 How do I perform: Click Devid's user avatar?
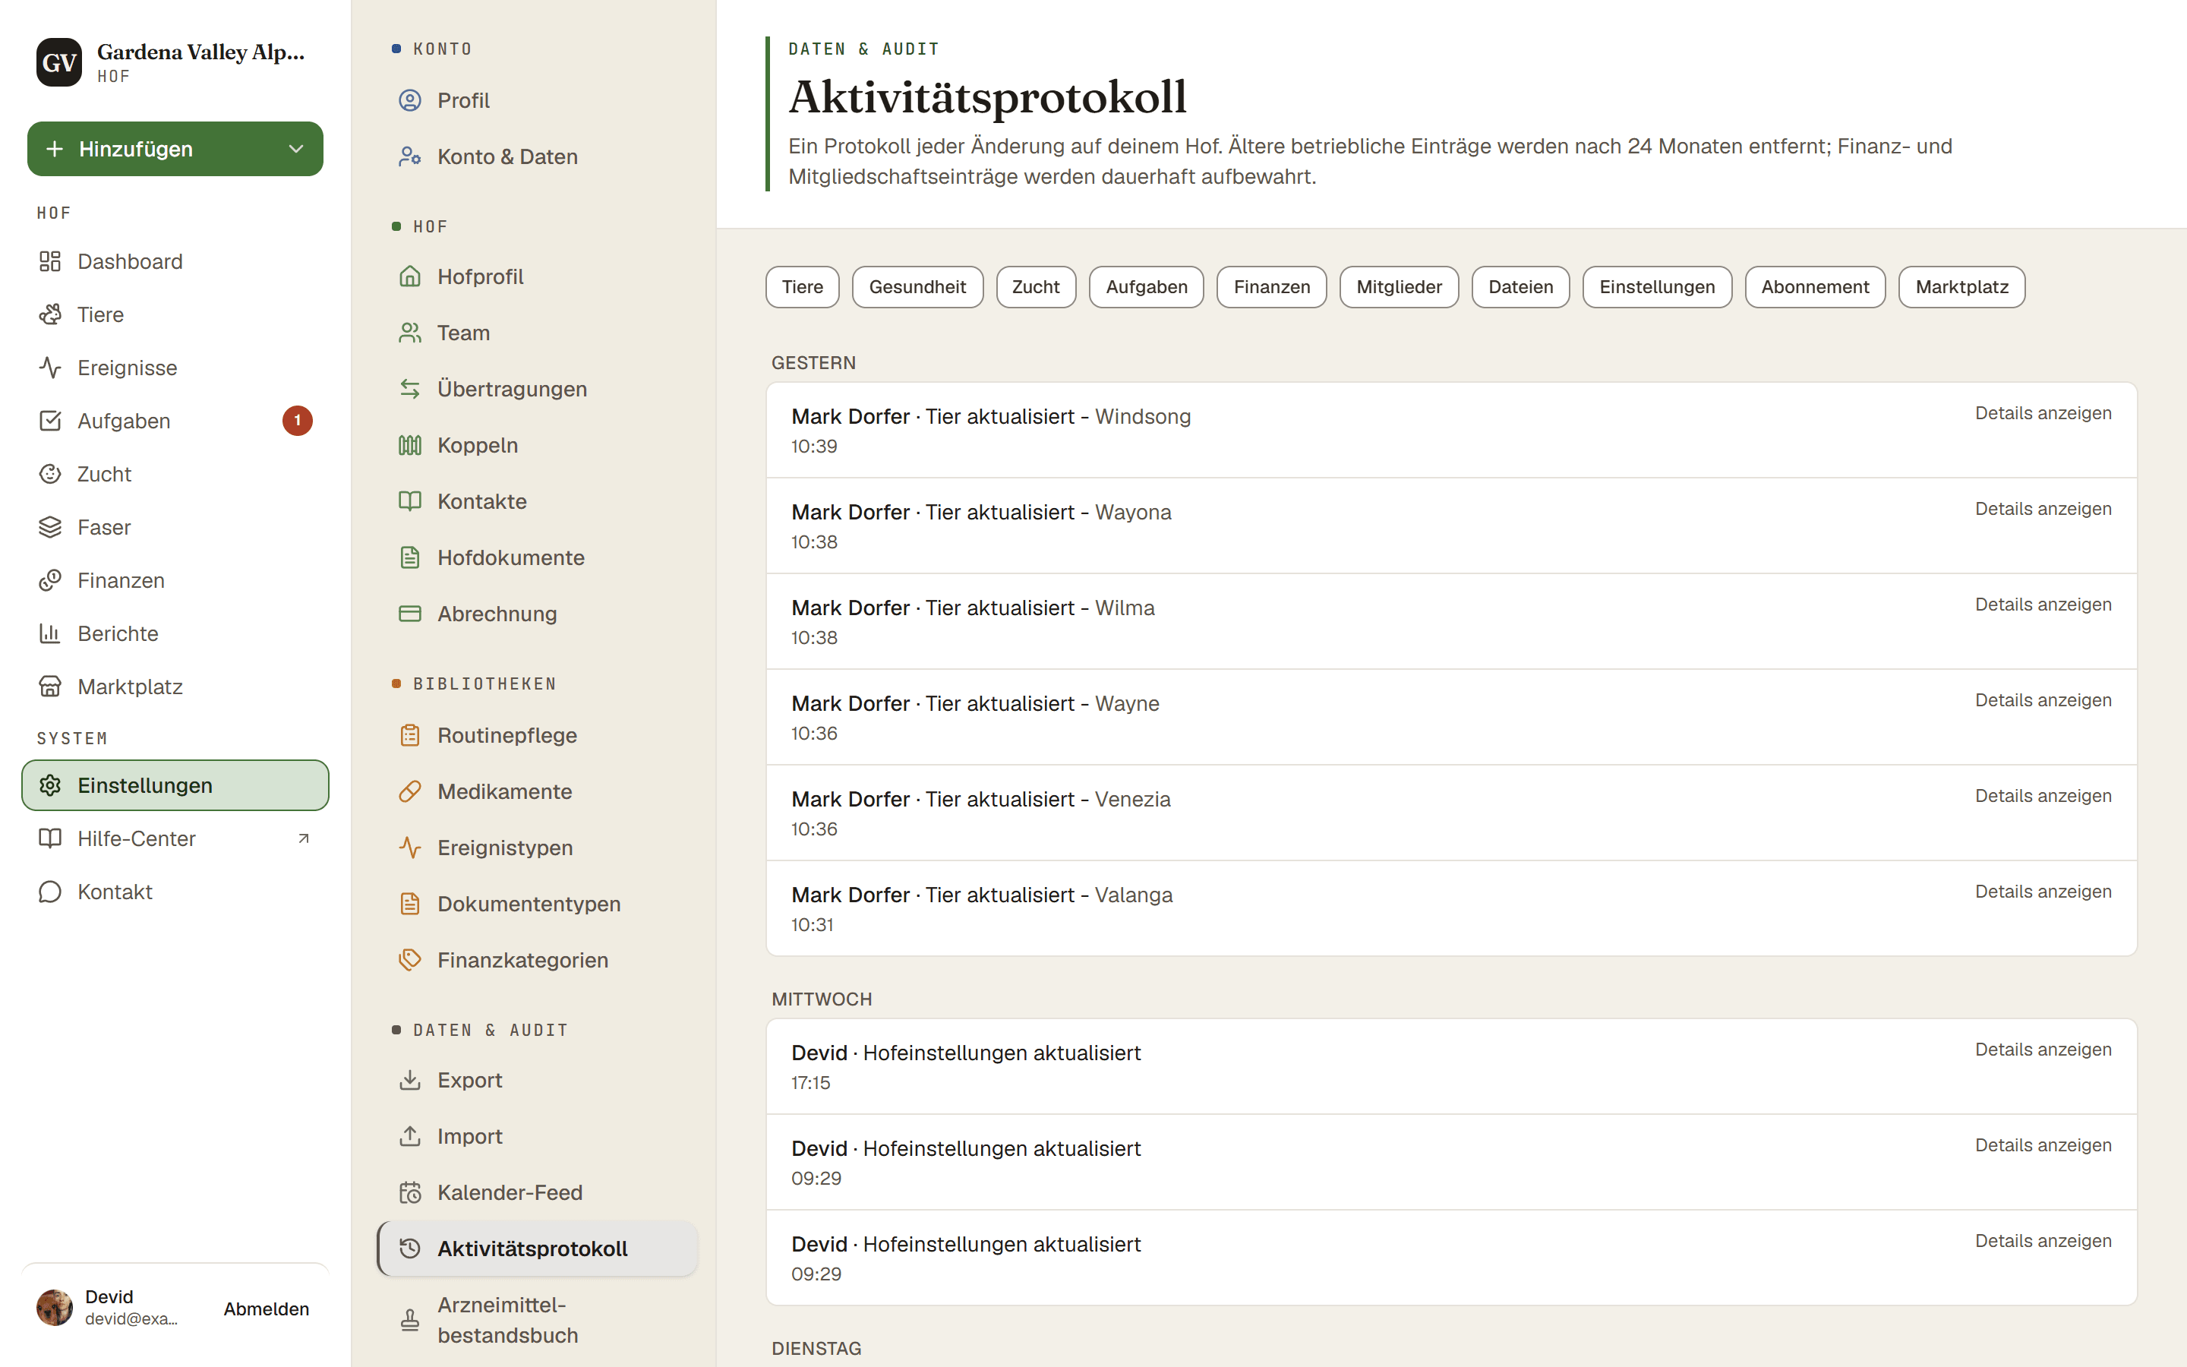click(x=54, y=1307)
